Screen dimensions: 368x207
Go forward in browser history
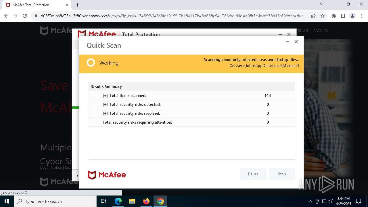pos(16,16)
